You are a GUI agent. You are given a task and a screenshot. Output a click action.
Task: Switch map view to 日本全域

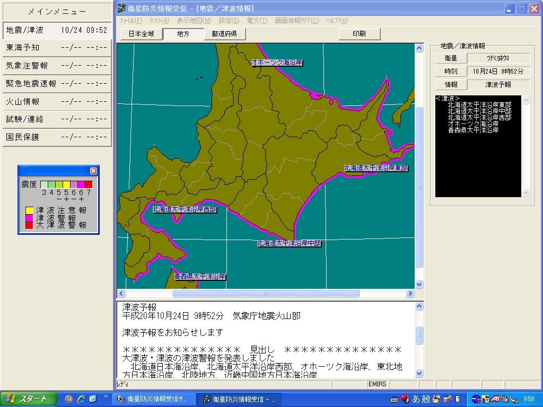point(141,34)
